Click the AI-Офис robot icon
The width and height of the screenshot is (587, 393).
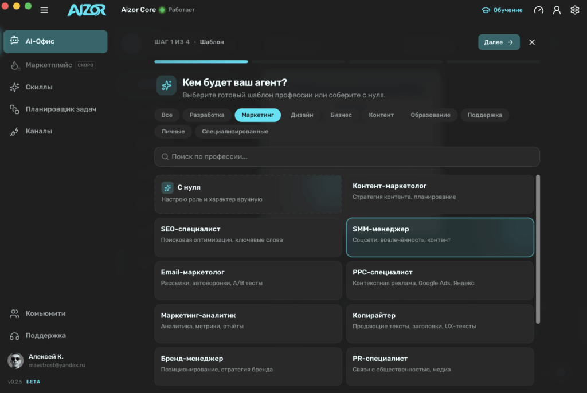14,41
